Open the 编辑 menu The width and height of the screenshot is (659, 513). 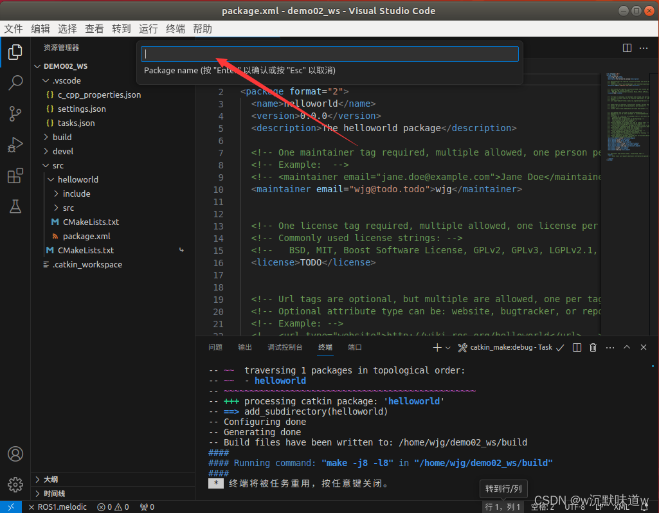pos(41,29)
